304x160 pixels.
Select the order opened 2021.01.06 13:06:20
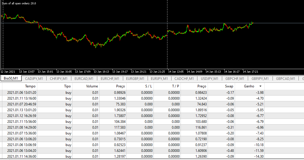coord(133,139)
